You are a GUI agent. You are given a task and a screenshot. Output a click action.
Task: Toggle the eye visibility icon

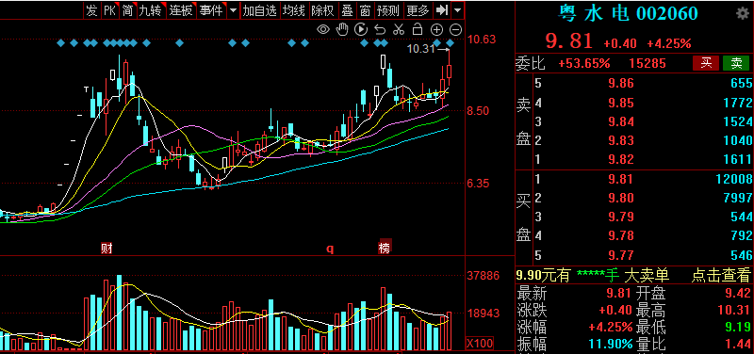click(x=323, y=30)
